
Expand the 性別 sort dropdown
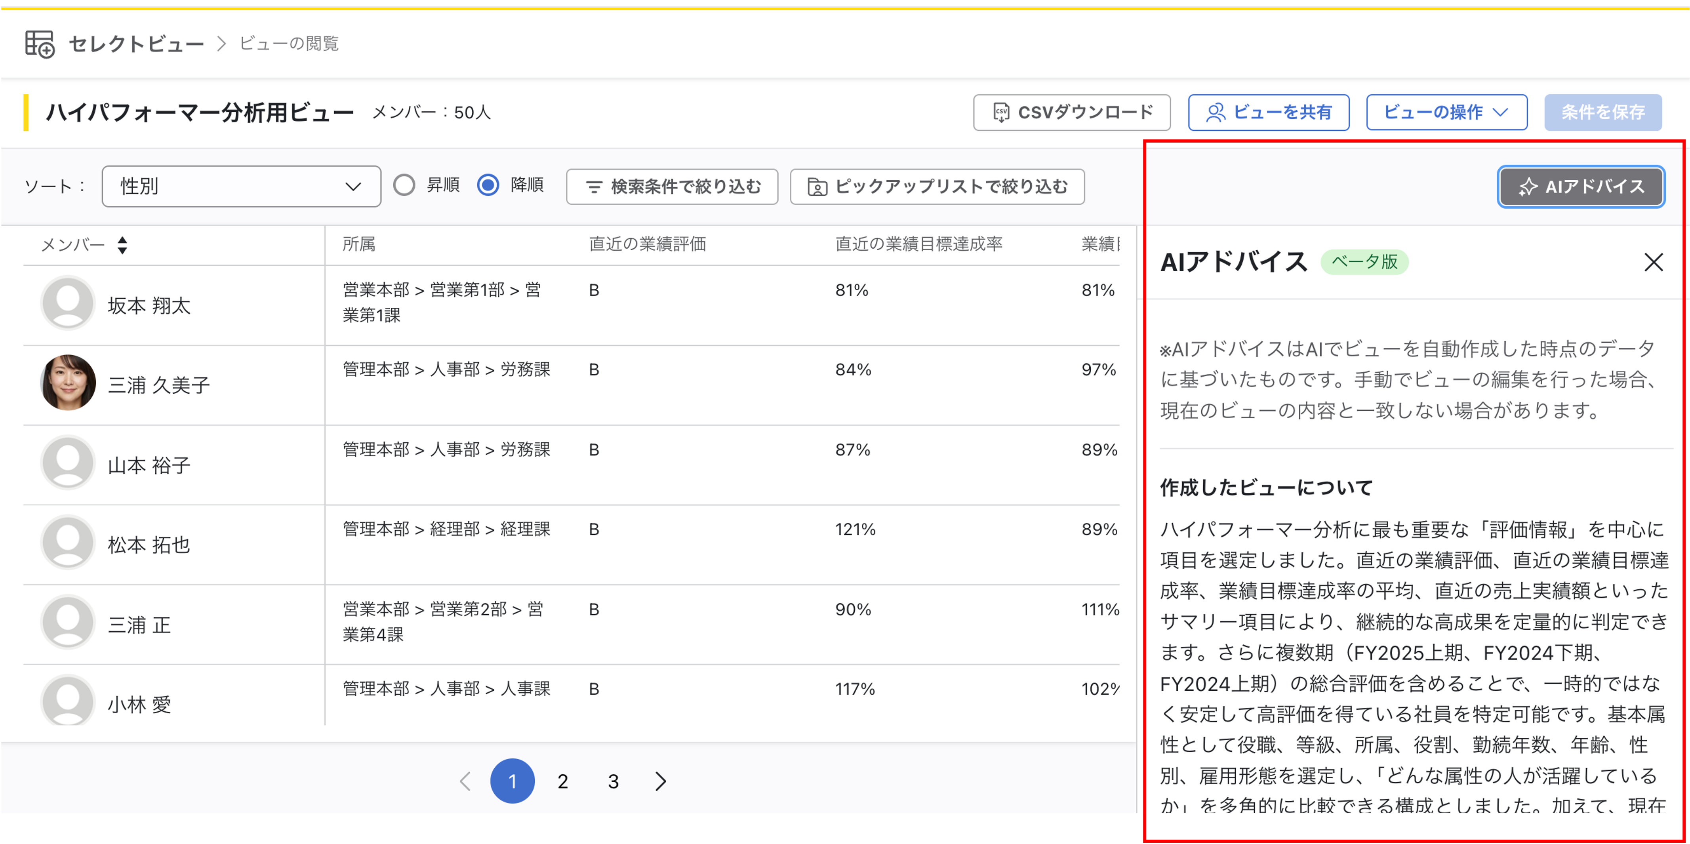point(241,187)
